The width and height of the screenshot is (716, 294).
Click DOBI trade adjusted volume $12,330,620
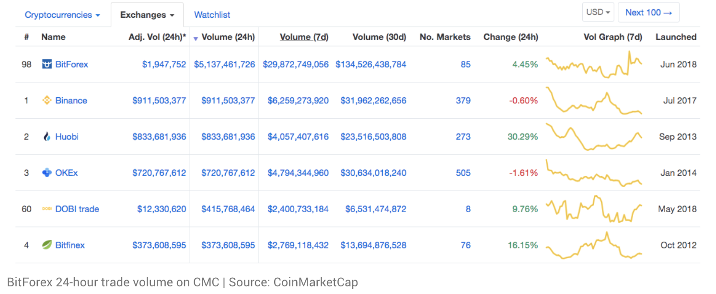coord(162,209)
